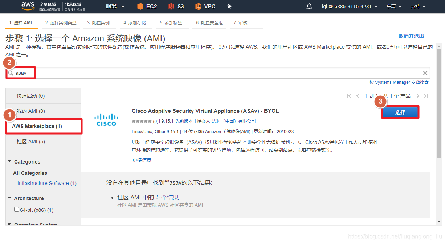Click the search magnifier icon
Viewport: 445px width, 243px height.
pyautogui.click(x=11, y=73)
